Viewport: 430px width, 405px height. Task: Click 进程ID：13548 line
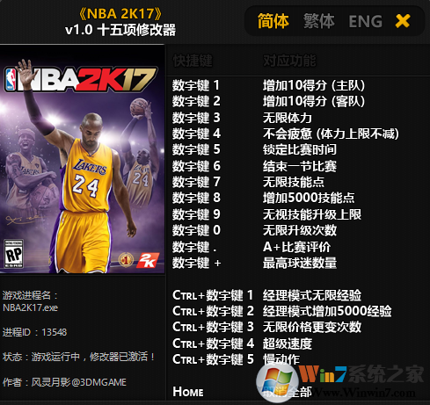34,332
